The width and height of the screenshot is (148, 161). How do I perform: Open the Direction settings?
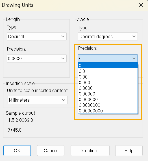(x=90, y=151)
